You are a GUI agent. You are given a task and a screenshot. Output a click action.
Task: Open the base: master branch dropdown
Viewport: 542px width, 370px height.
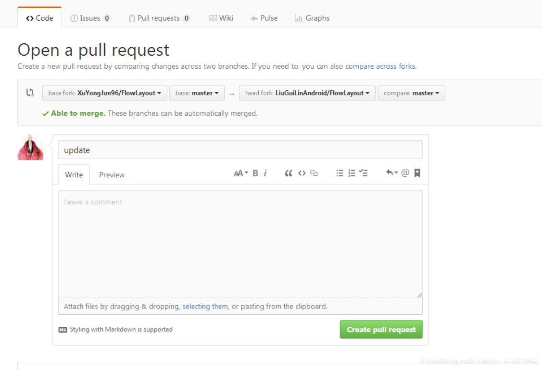(x=197, y=93)
